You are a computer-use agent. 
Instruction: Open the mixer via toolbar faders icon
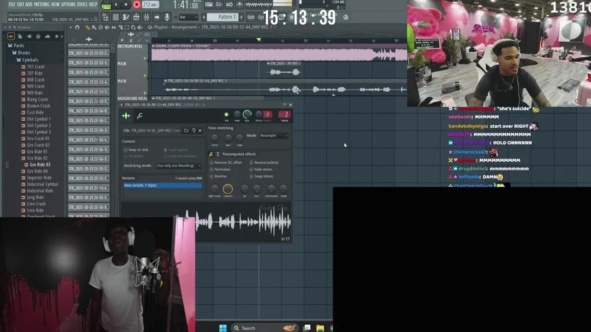146,17
